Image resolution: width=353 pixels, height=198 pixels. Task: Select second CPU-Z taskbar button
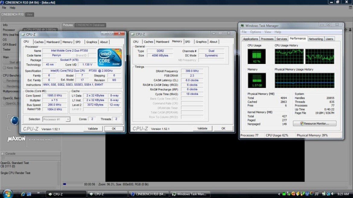click(107, 194)
